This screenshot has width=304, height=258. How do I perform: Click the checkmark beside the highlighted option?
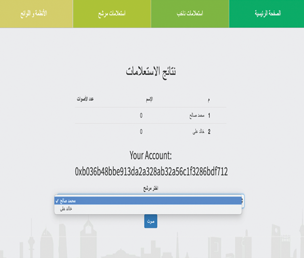click(57, 201)
